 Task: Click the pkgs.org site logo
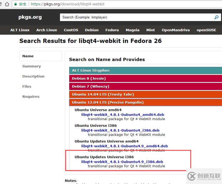pos(30,17)
